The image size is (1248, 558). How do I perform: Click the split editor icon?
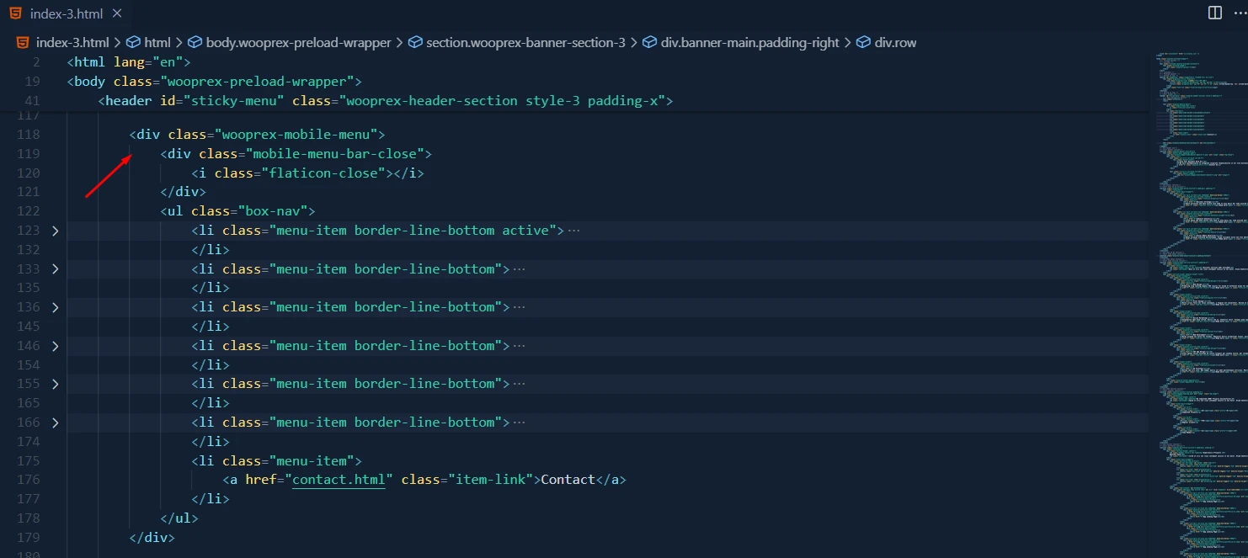[1214, 13]
